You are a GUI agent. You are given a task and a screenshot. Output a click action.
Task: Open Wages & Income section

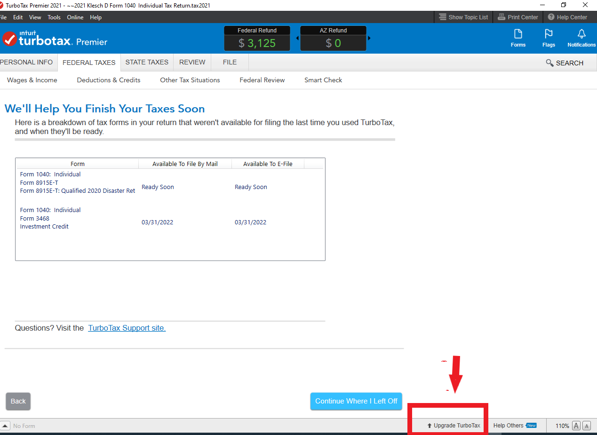click(32, 80)
